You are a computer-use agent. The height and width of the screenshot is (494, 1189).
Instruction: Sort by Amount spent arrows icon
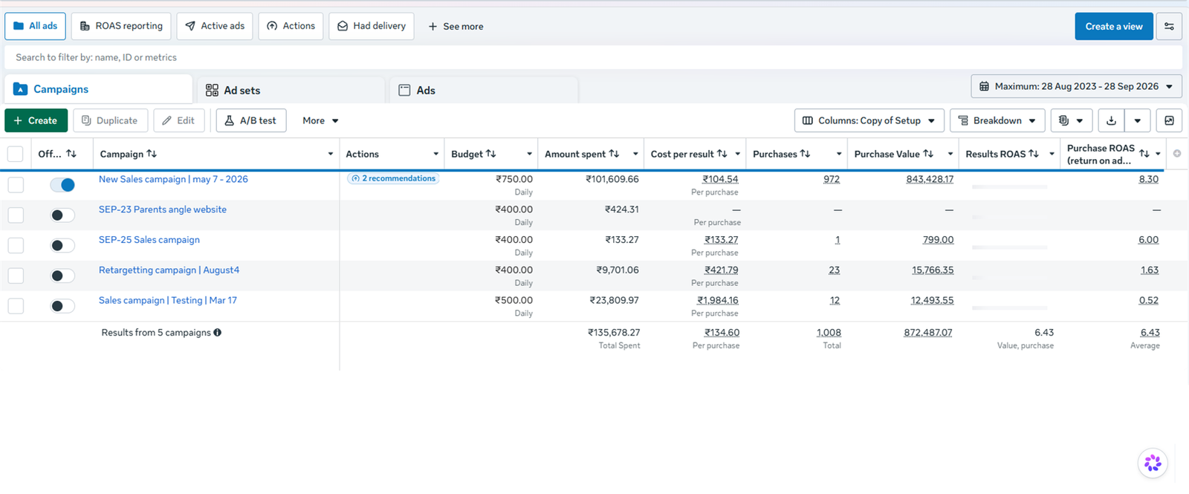tap(614, 154)
